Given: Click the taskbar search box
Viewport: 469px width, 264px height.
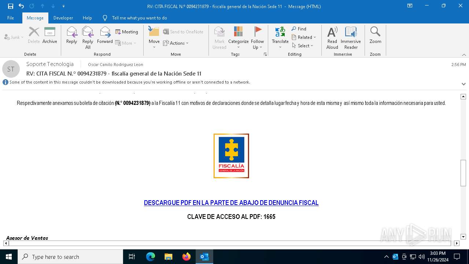Looking at the screenshot, I should (70, 257).
